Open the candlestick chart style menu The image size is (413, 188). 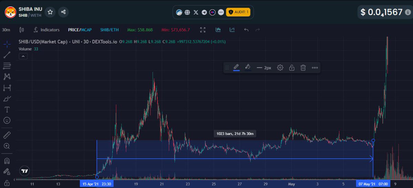[22, 30]
